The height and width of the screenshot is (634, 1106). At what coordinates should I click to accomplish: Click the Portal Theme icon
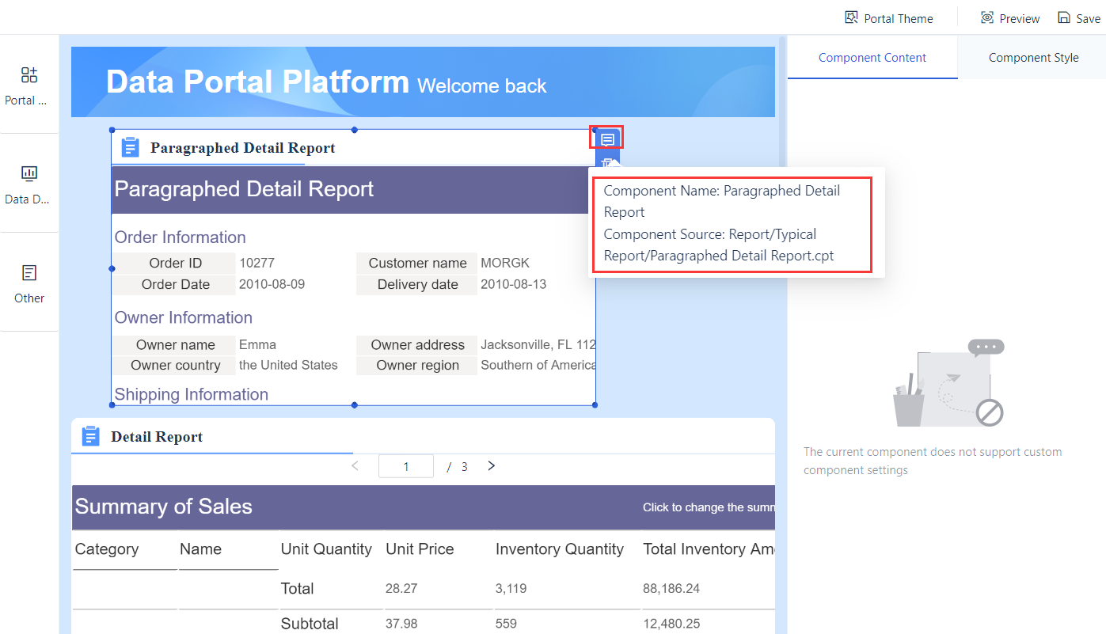pyautogui.click(x=853, y=17)
